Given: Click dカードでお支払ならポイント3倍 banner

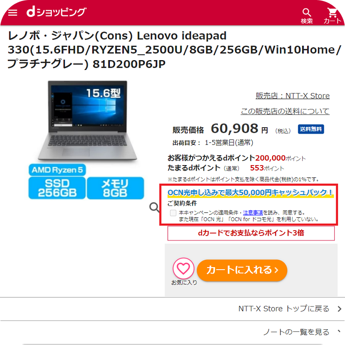Looking at the screenshot, I should coord(251,233).
